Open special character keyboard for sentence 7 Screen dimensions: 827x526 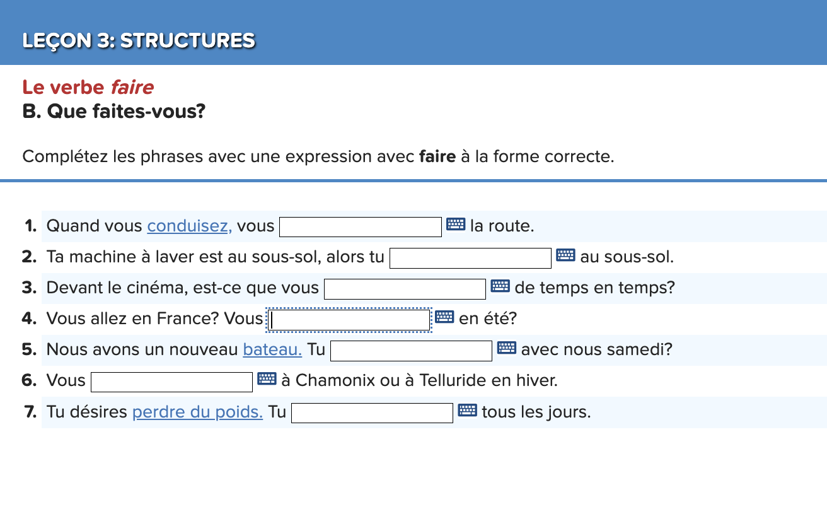coord(466,410)
